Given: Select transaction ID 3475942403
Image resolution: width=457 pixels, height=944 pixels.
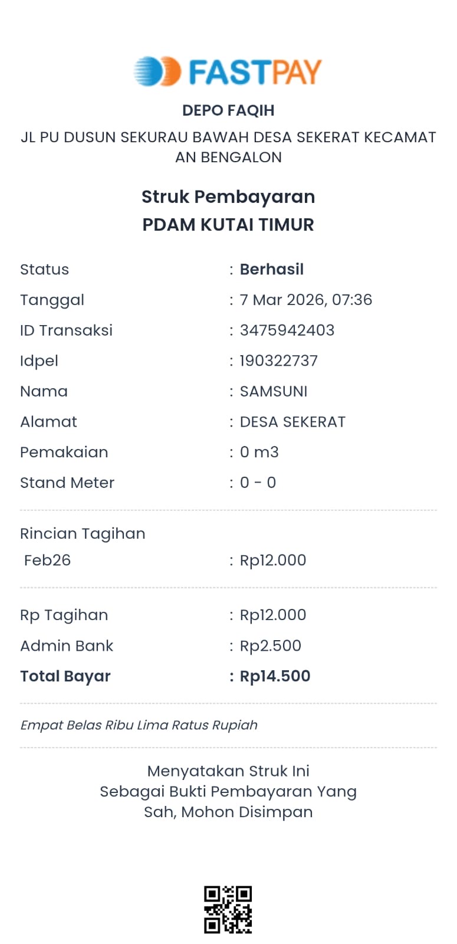Looking at the screenshot, I should pos(287,330).
